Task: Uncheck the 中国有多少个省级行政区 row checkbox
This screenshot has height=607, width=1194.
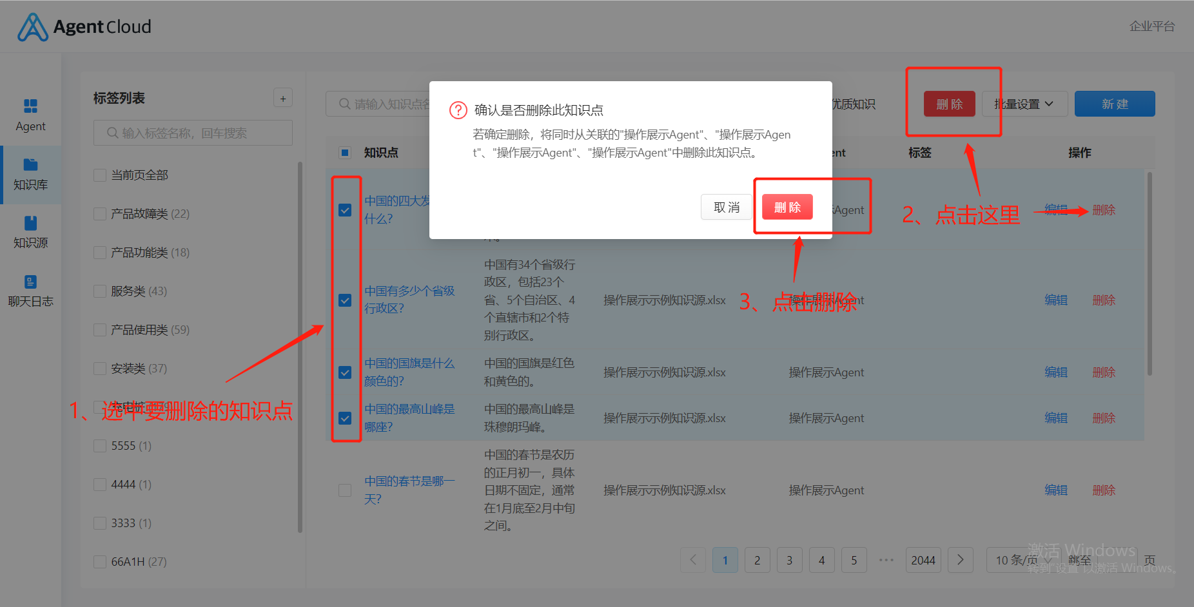Action: (x=345, y=300)
